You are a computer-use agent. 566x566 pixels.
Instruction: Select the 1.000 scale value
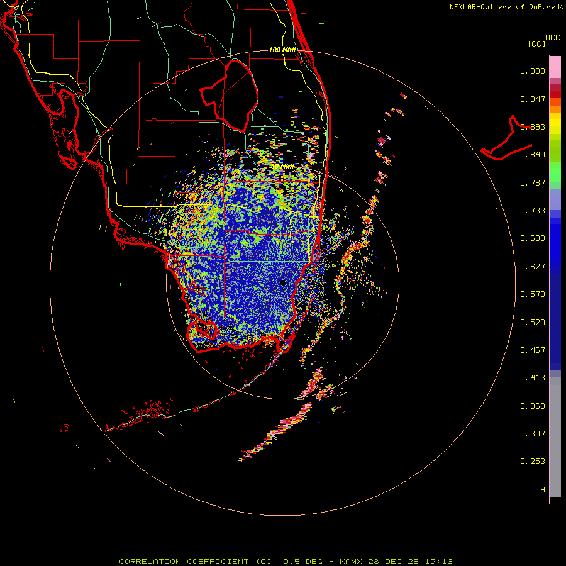click(533, 70)
